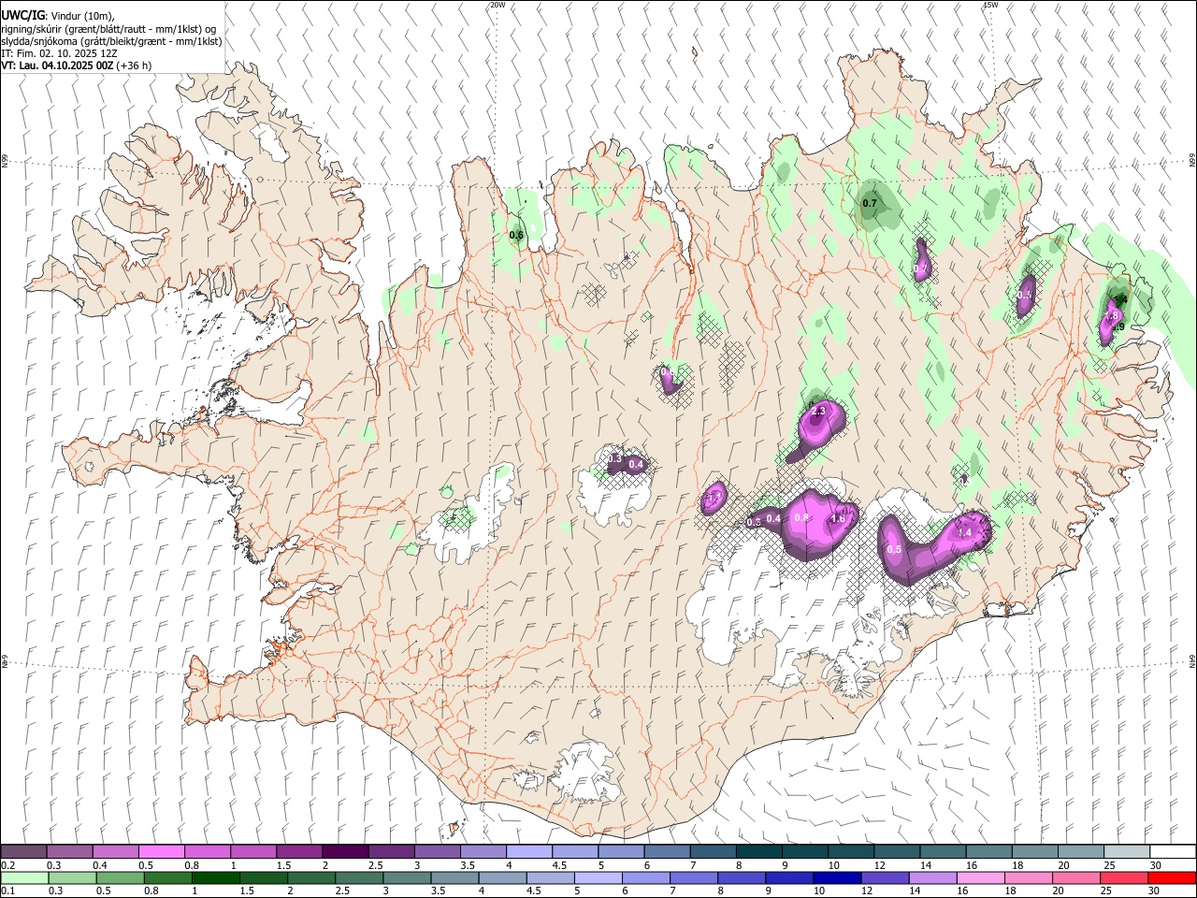The image size is (1197, 898).
Task: Click the '18' label under bottom legend row
Action: (1013, 891)
